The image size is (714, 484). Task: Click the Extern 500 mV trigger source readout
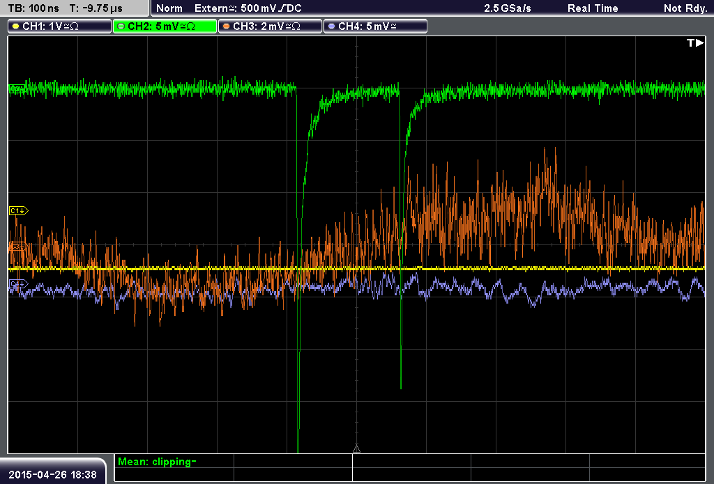pos(248,8)
